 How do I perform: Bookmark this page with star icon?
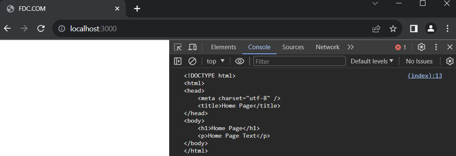pyautogui.click(x=393, y=28)
